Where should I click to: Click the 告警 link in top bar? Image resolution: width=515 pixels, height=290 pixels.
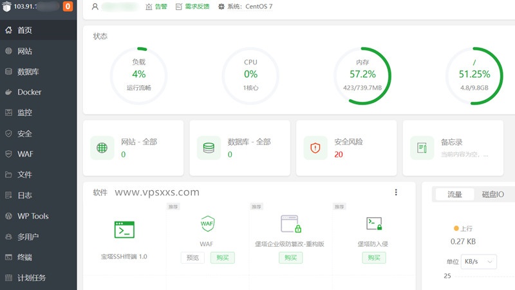pos(160,6)
